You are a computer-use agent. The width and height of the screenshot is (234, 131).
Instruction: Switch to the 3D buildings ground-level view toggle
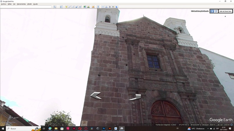[x=216, y=11]
